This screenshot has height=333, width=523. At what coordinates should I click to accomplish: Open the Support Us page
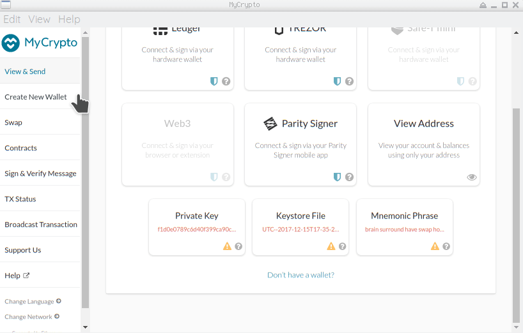(x=40, y=250)
